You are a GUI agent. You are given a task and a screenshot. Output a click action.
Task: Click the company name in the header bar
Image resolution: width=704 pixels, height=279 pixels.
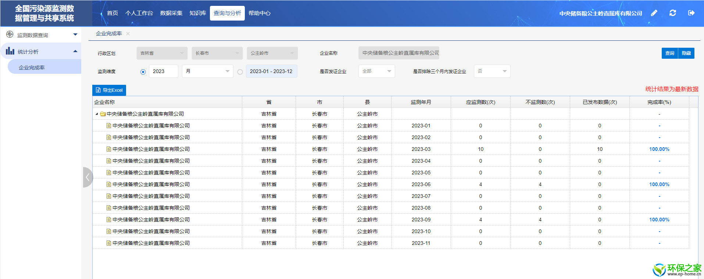[x=601, y=13]
